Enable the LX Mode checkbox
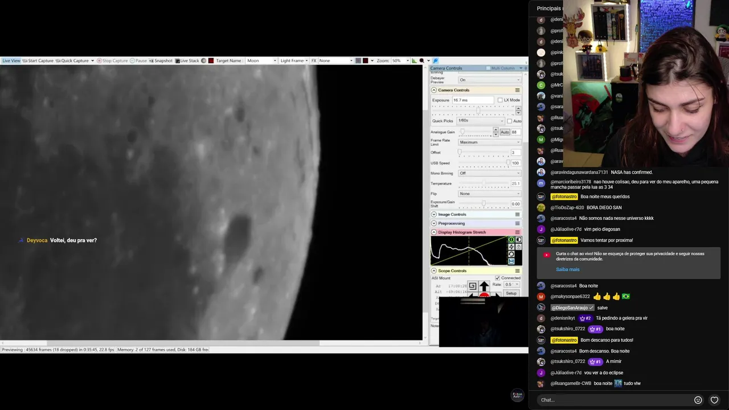 tap(500, 100)
